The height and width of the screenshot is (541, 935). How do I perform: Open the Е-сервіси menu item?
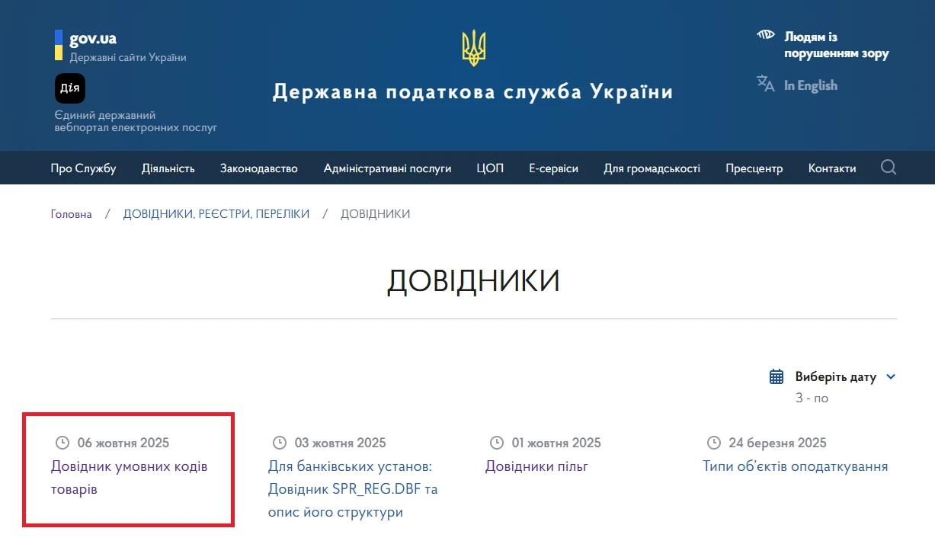point(553,168)
